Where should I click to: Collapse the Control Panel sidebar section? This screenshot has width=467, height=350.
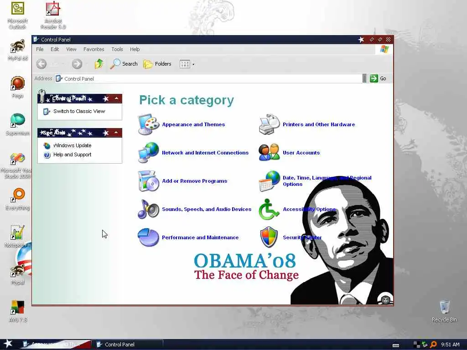tap(116, 98)
